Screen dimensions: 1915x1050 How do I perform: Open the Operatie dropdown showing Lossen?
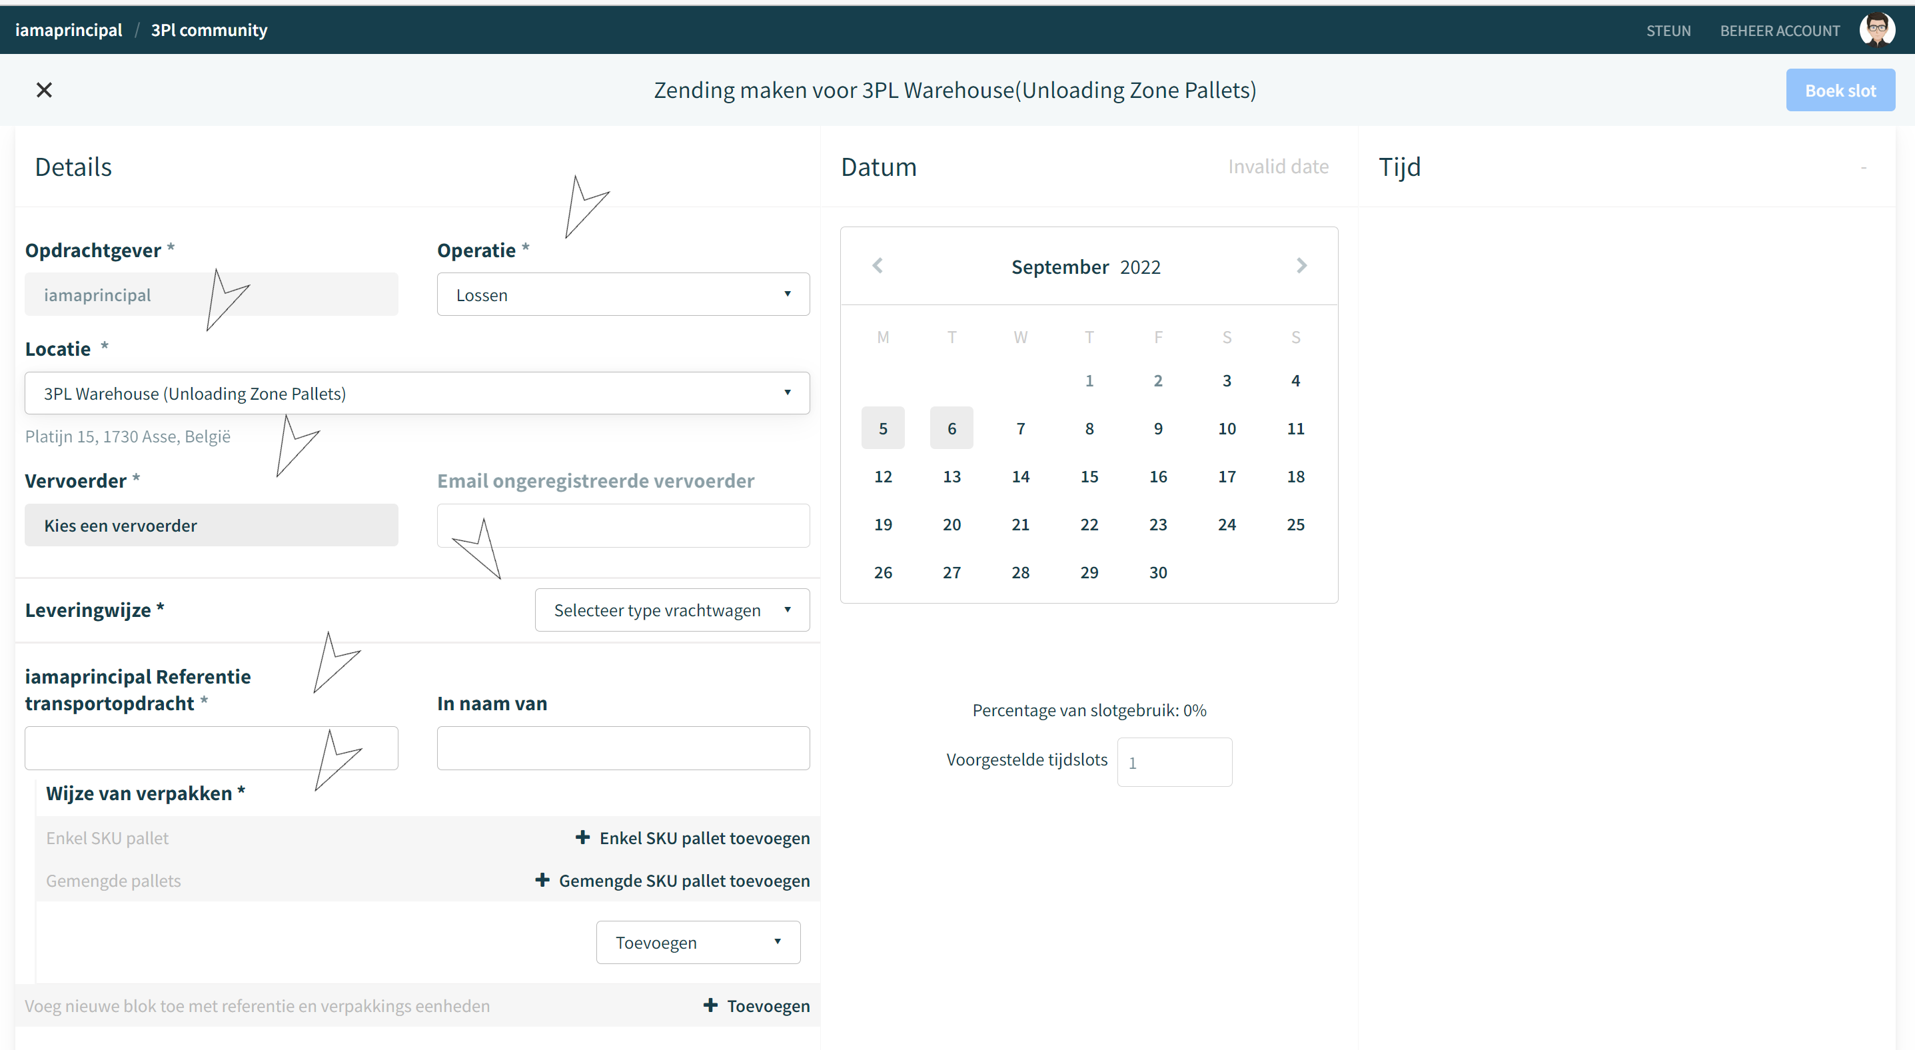click(623, 294)
